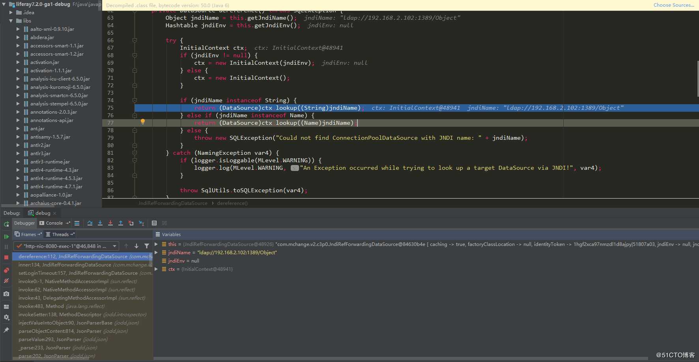Screen dimensions: 699x362
Task: Expand the abdera.jar tree node
Action: 18,38
